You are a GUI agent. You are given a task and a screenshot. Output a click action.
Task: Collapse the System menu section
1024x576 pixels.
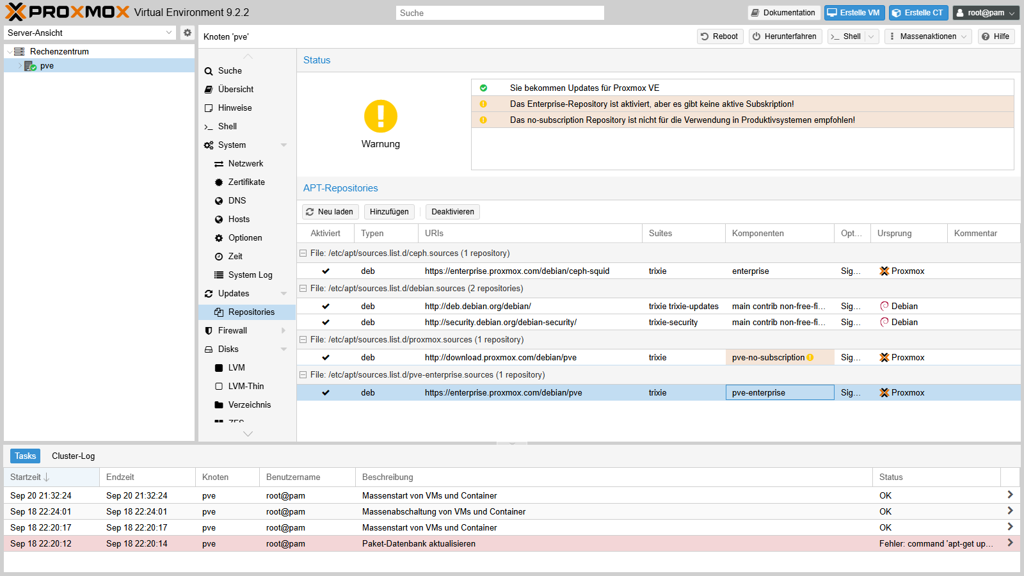click(284, 145)
